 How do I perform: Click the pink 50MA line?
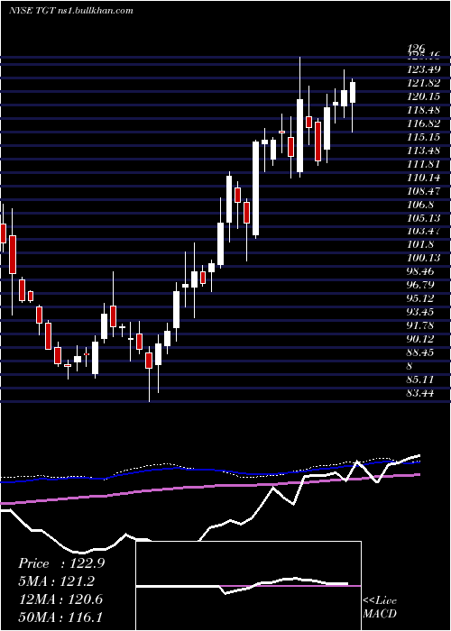click(209, 486)
